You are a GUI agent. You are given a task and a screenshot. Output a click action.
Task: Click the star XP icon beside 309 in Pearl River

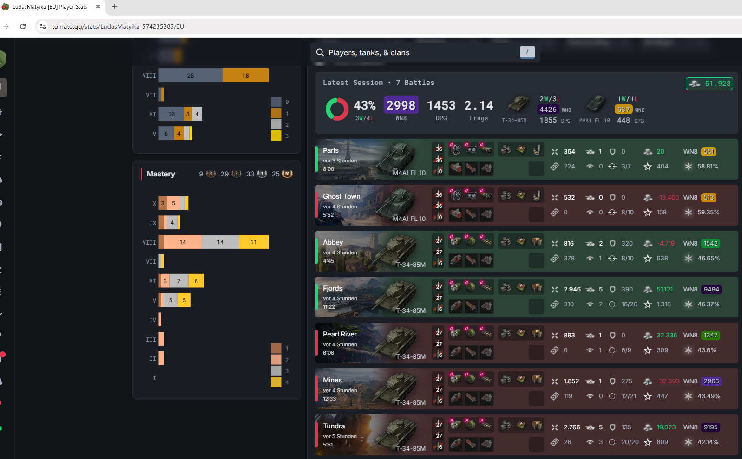648,350
